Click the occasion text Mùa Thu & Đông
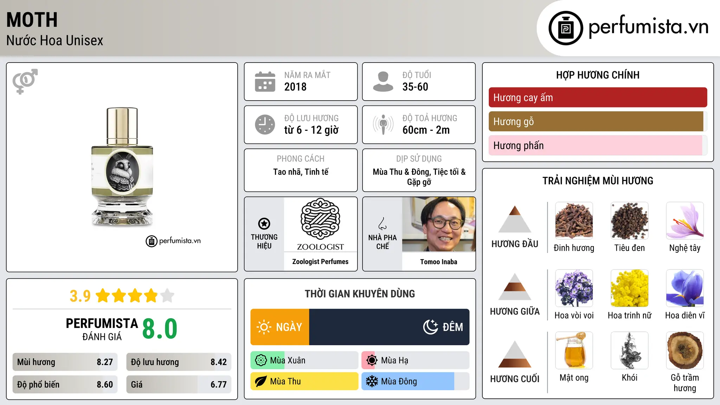Image resolution: width=720 pixels, height=405 pixels. [401, 172]
